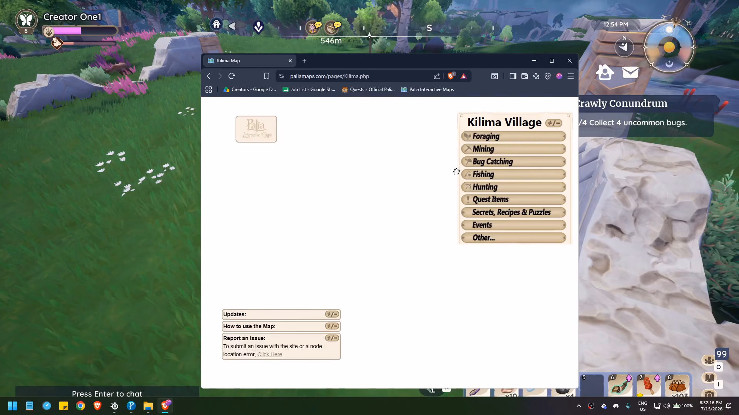Screen dimensions: 739x415
Task: Expand the Foraging category
Action: tap(513, 136)
